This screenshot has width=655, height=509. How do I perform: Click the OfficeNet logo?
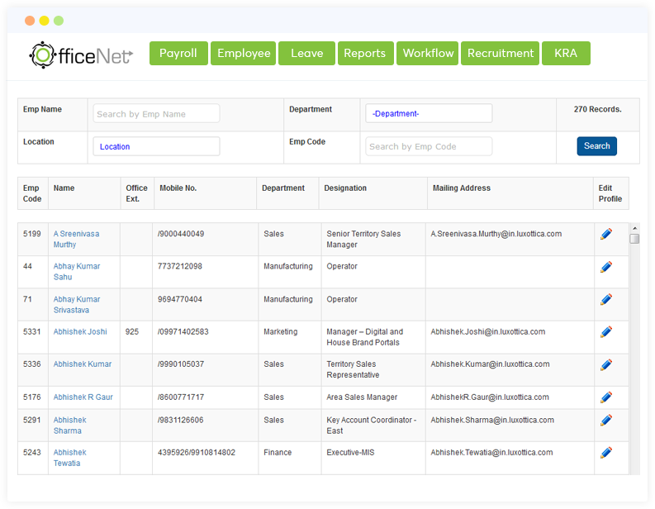(81, 55)
